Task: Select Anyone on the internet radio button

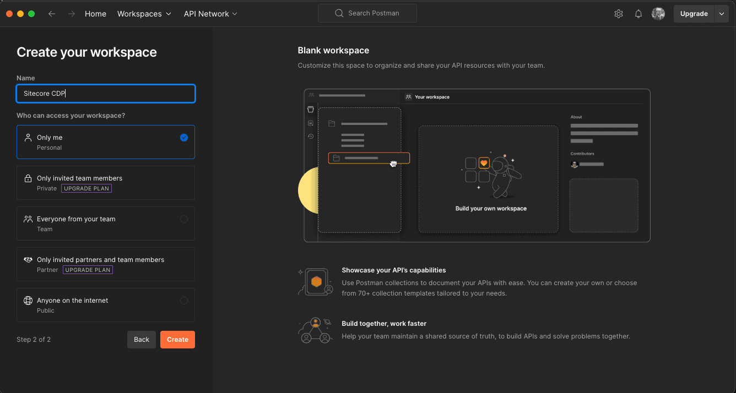Action: pos(184,301)
